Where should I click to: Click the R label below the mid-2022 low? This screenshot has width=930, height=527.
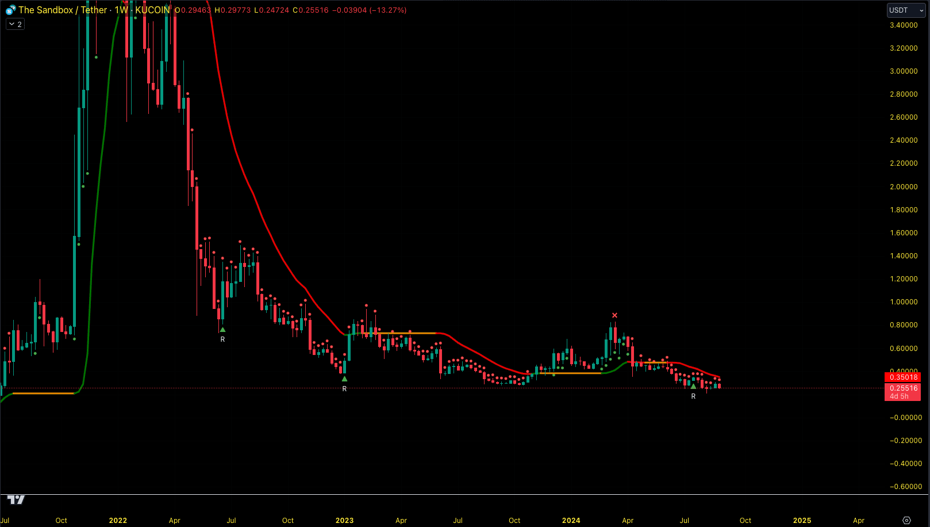[222, 339]
